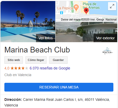
Task: Click the Playa de las Arenas label
Action: click(91, 6)
